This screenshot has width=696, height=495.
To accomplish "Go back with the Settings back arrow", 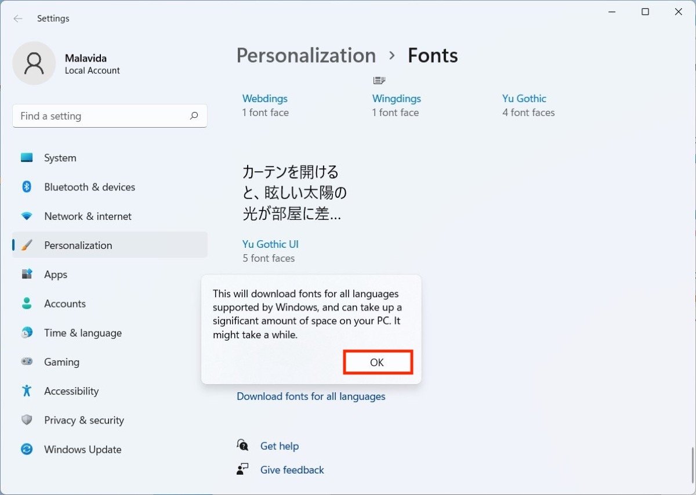I will pyautogui.click(x=18, y=19).
